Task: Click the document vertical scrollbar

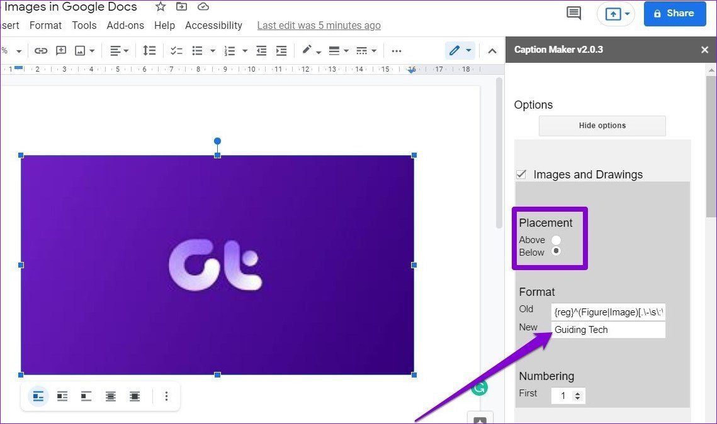Action: [x=499, y=153]
